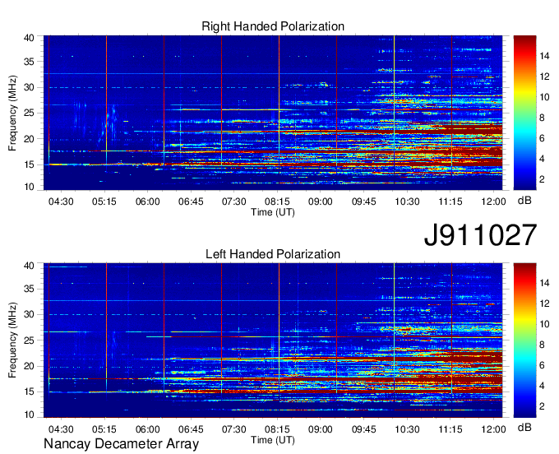Click the 08:15 time tick of Left Handed plot
Image resolution: width=559 pixels, height=454 pixels.
(x=277, y=429)
